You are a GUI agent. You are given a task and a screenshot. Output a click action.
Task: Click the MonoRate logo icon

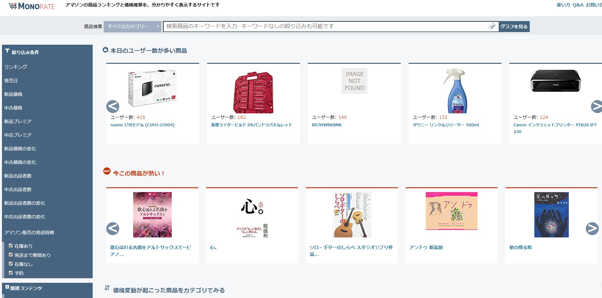13,6
